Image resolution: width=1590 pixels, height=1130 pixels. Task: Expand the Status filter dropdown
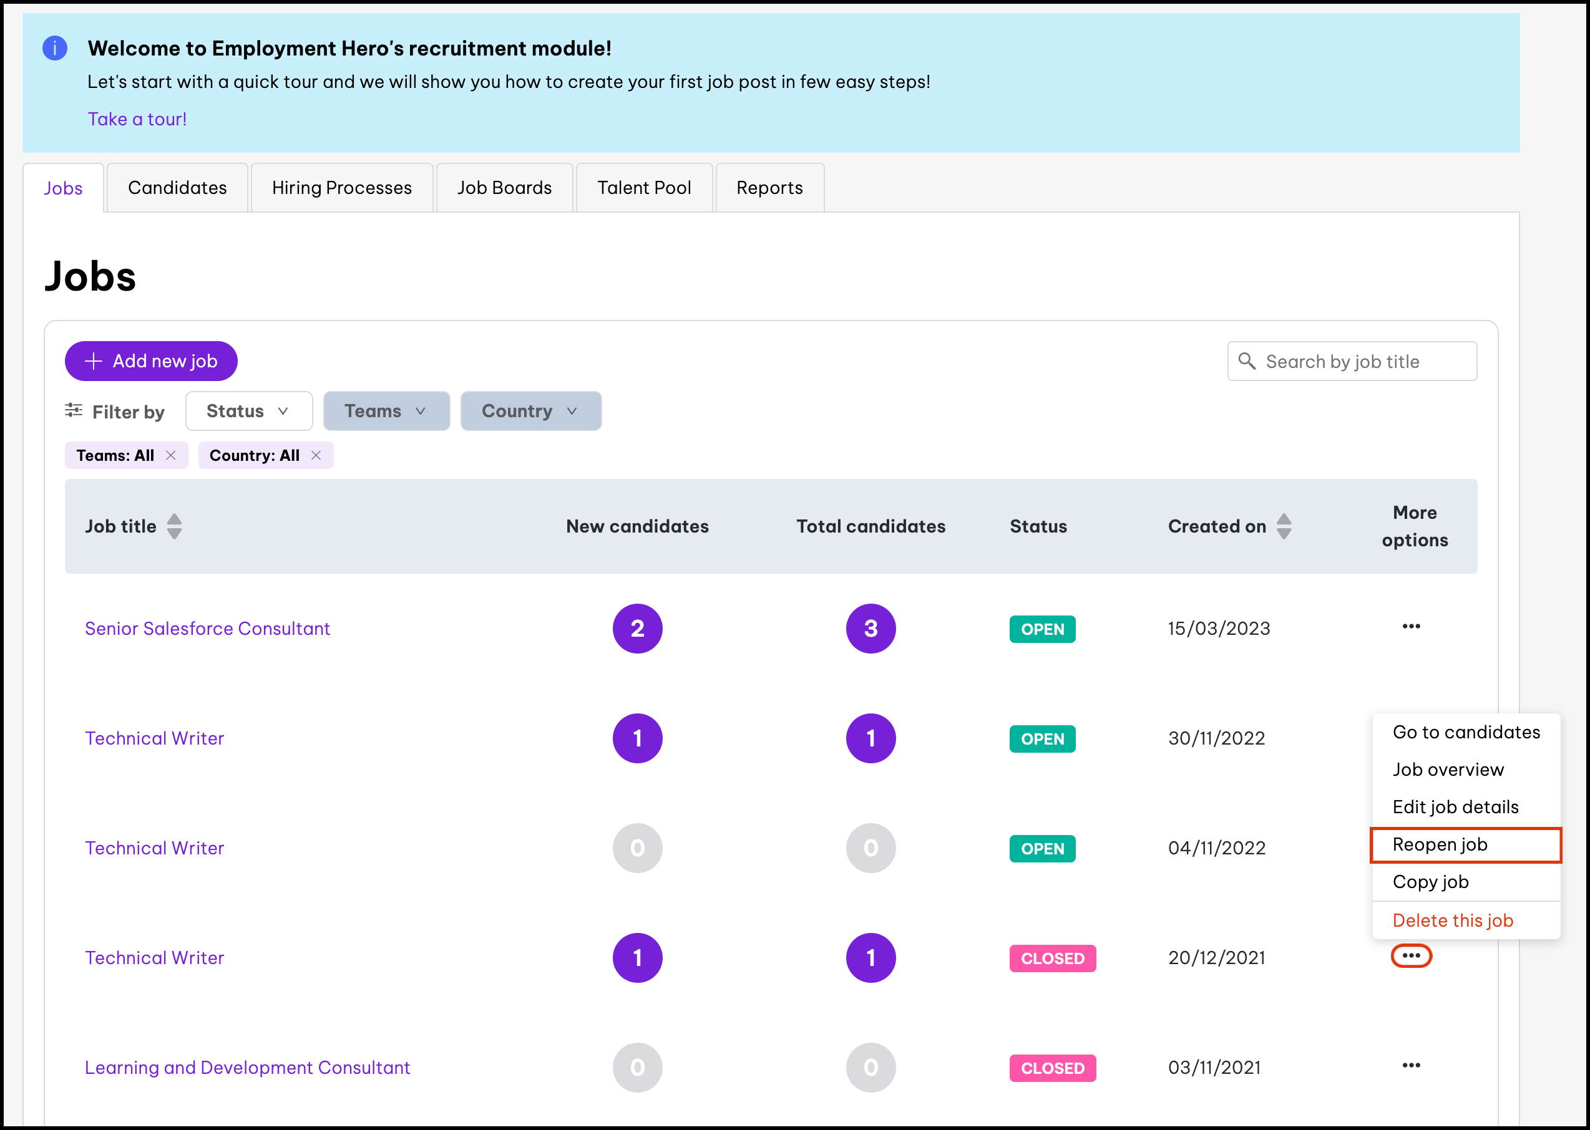[x=248, y=411]
